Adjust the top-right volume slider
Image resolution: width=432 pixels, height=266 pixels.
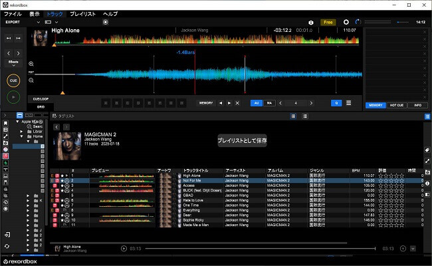click(x=403, y=22)
